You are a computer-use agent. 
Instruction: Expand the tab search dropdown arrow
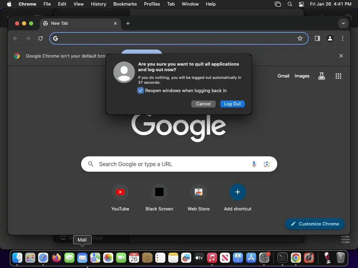343,23
